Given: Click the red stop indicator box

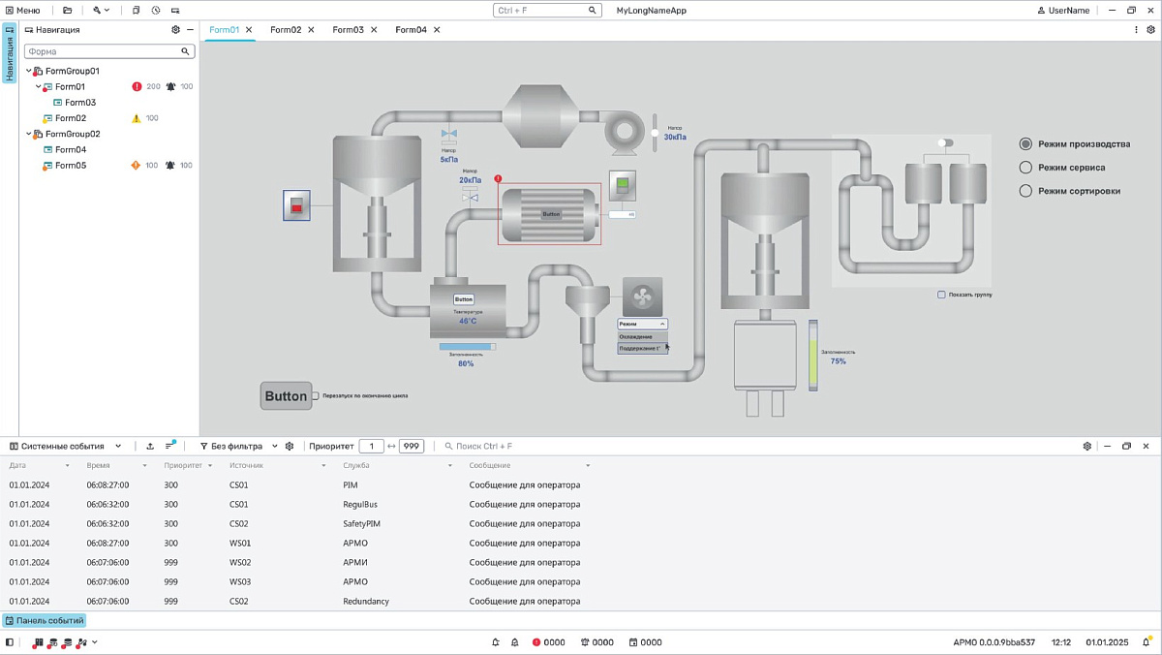Looking at the screenshot, I should (x=296, y=205).
